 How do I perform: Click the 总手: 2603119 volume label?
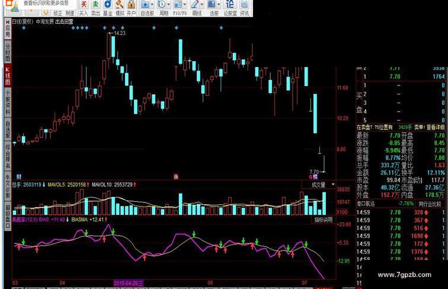[27, 185]
